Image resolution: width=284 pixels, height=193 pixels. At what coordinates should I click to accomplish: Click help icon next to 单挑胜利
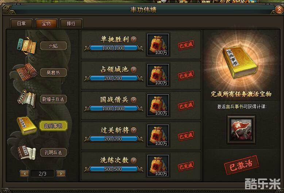coord(134,39)
